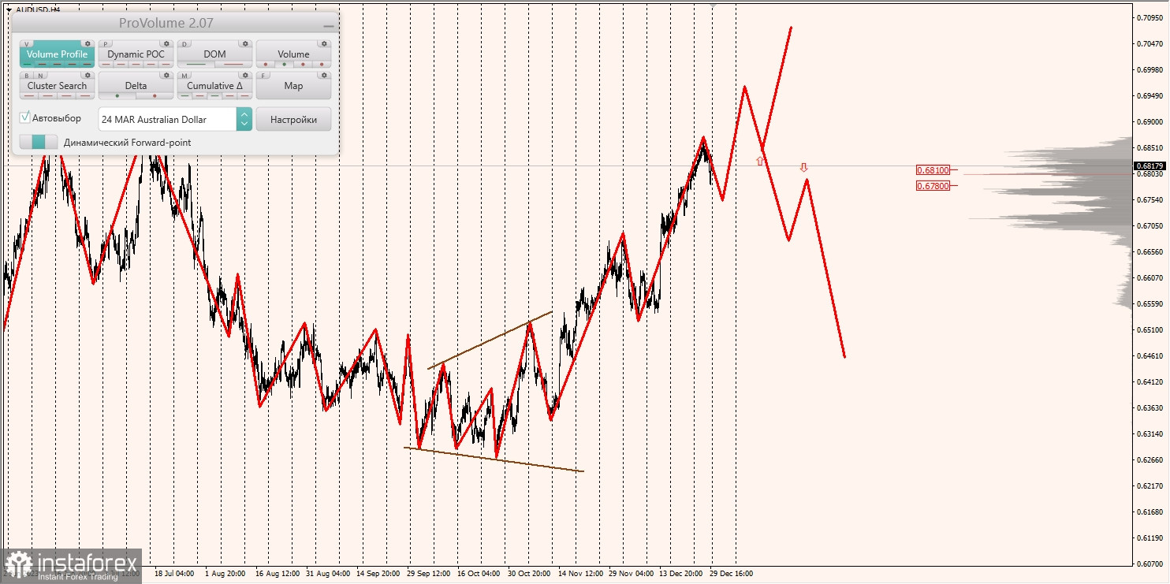Click the V hotkey tag on Volume Profile
The height and width of the screenshot is (584, 1170).
point(28,44)
